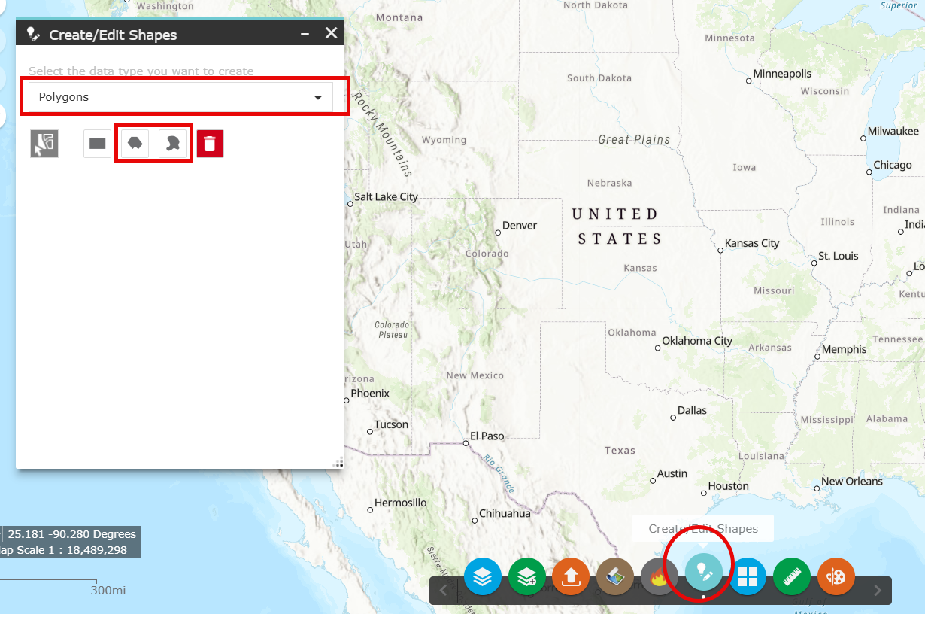Click the Create/Edit Shapes lightbulb widget
This screenshot has height=617, width=925.
704,573
